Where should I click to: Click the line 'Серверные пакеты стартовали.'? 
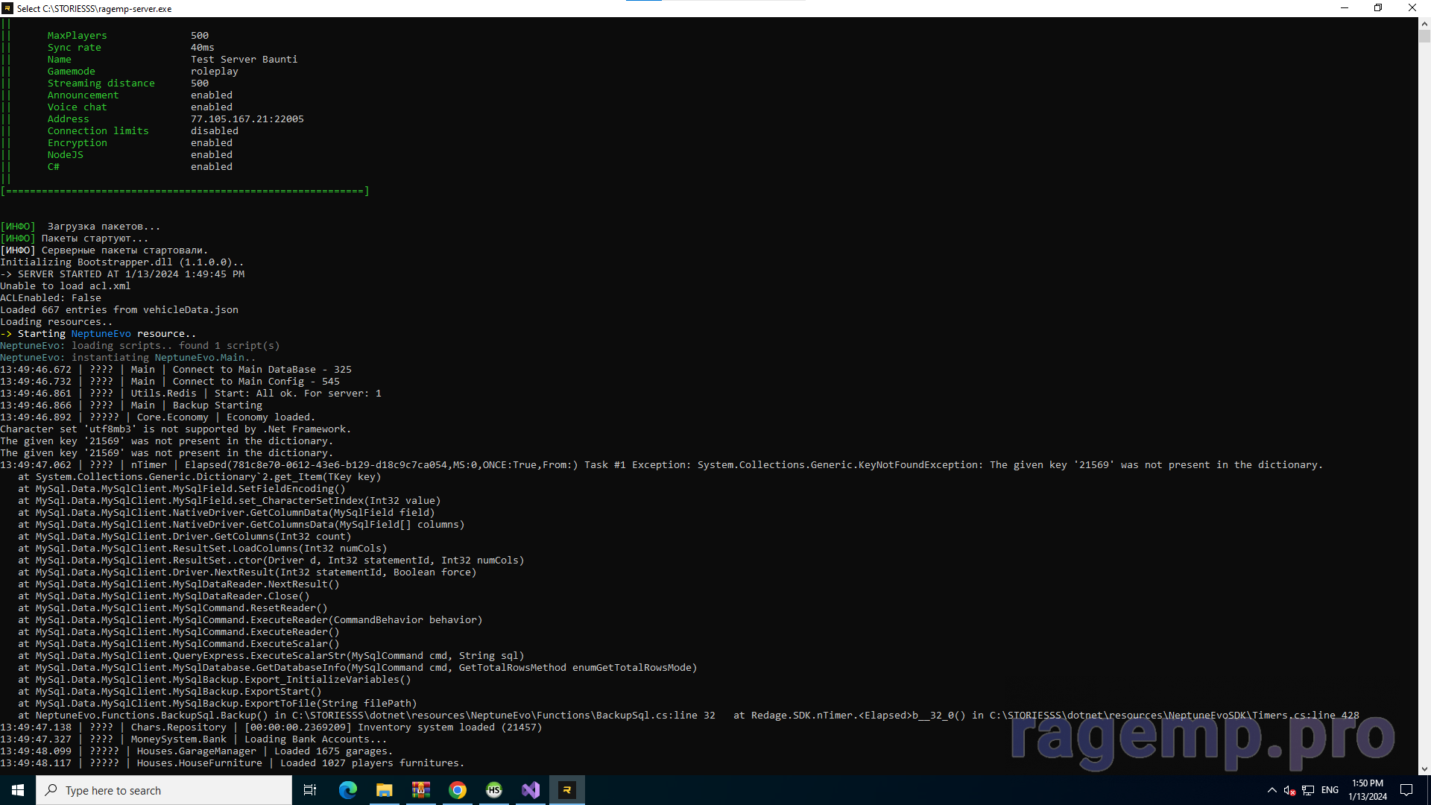pyautogui.click(x=104, y=250)
